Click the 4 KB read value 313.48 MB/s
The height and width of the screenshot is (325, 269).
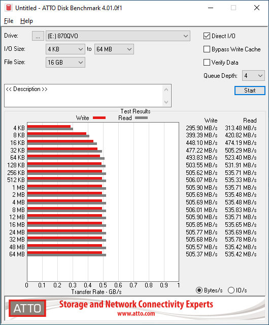[x=241, y=128]
